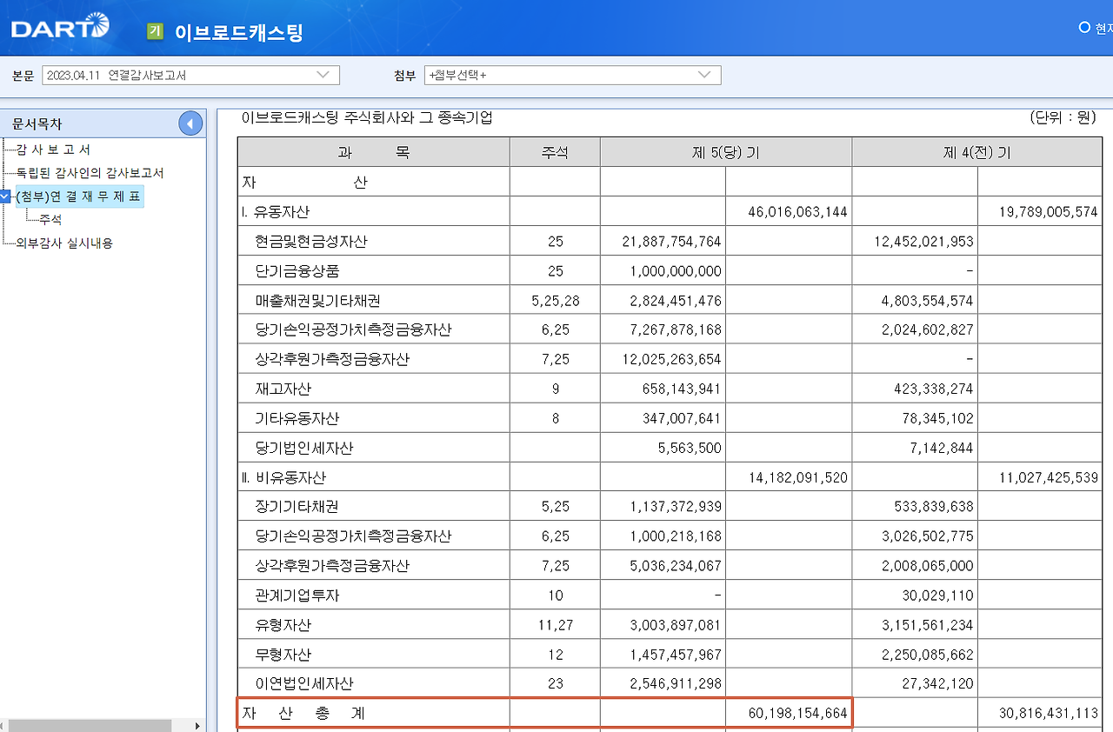Click the 재고자산 row label
Viewport: 1113px width, 732px height.
click(x=283, y=389)
